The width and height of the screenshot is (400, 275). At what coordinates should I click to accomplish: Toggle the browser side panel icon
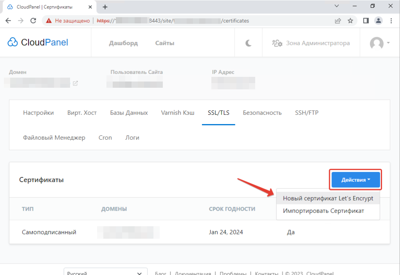pyautogui.click(x=365, y=21)
